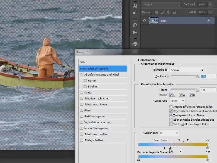The height and width of the screenshot is (163, 217).
Task: Click Darunter liegende Ebene black handle
Action: coord(139,160)
